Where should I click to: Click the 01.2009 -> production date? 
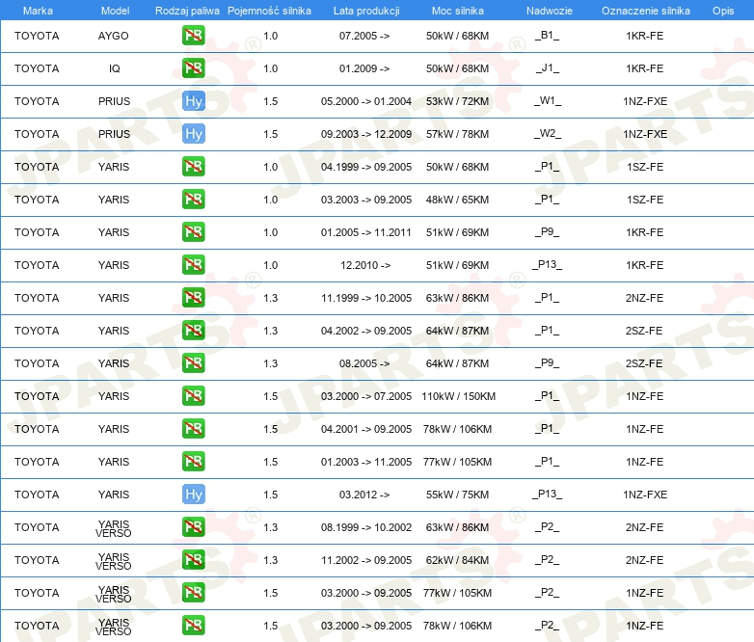tap(364, 68)
